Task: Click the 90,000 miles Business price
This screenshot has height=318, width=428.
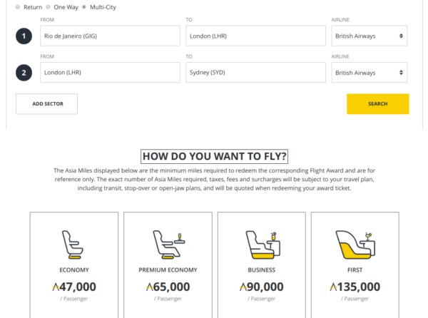Action: tap(265, 287)
